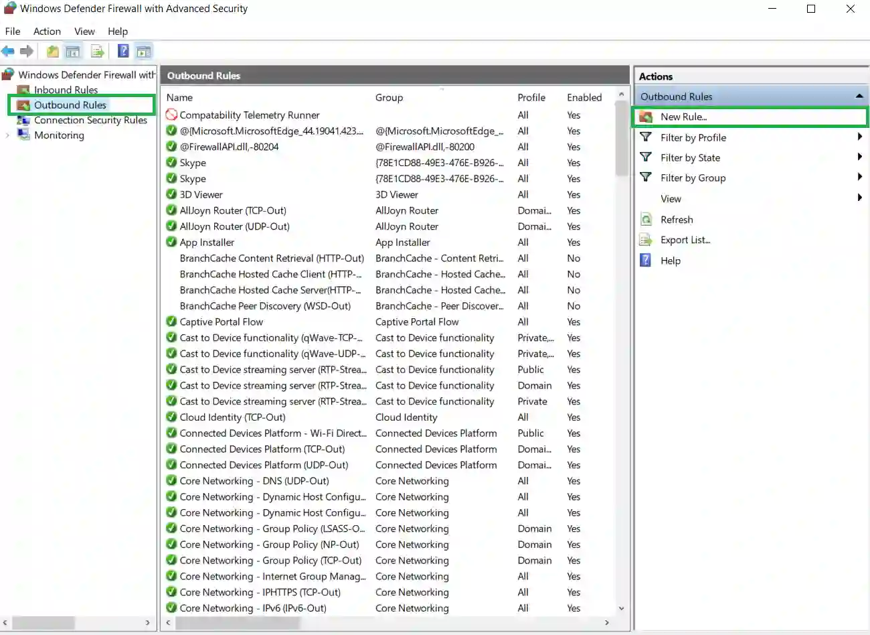This screenshot has width=870, height=635.
Task: Select Core Networking - Group Policy (TCP-Out) rule
Action: (x=270, y=561)
